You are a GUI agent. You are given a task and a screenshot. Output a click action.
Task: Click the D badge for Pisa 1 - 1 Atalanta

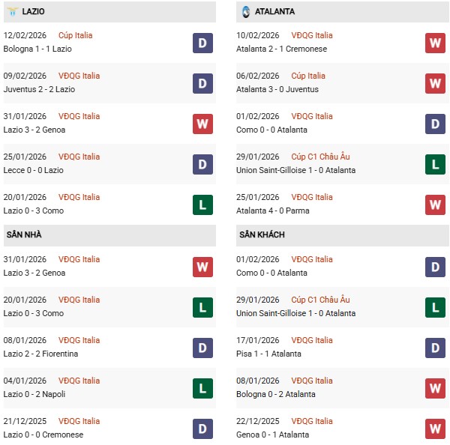click(x=435, y=348)
